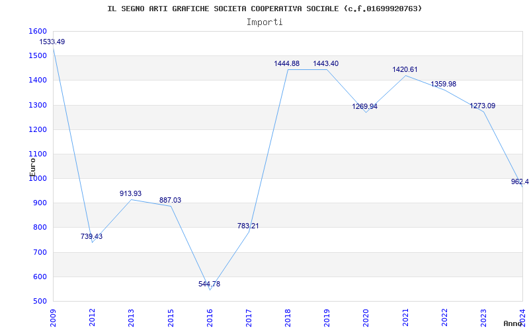Click the data label 783.21

[248, 226]
